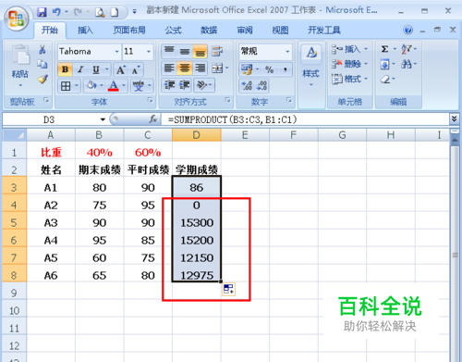This screenshot has width=462, height=362.
Task: Switch to the Data (数据) tab
Action: (209, 31)
